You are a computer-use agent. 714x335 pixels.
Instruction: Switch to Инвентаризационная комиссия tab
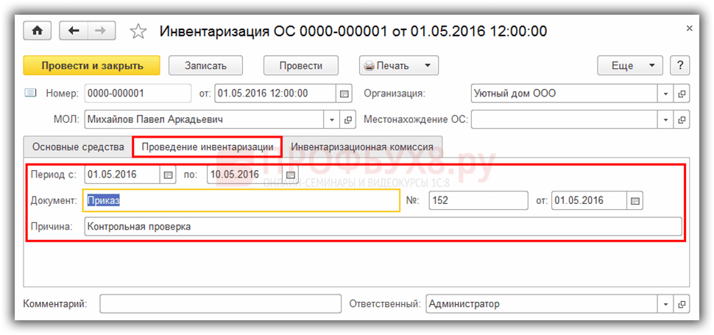[362, 147]
